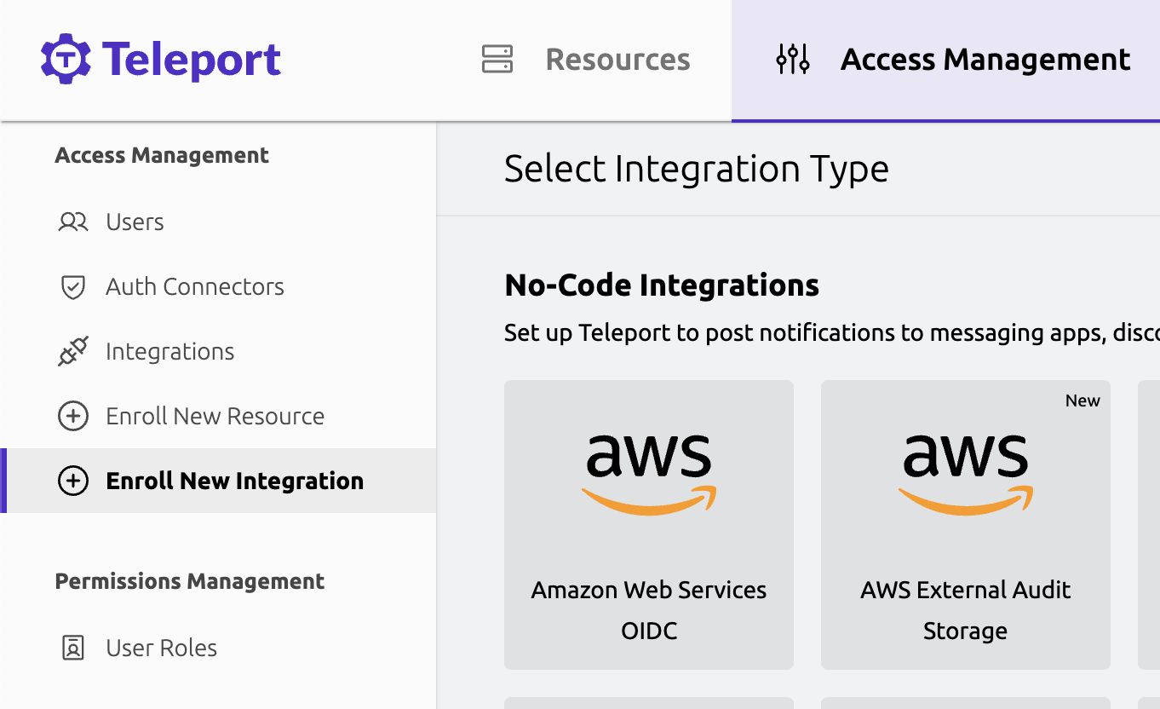Navigate to Integrations in the sidebar

pos(169,350)
